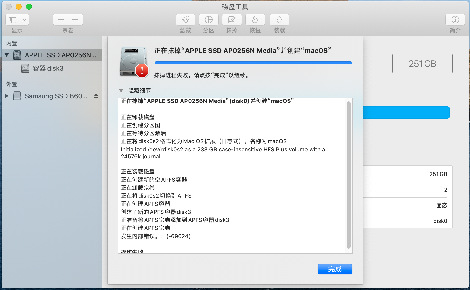Screen dimensions: 470x290
Task: Click the remove volume minus button
Action: tap(75, 20)
